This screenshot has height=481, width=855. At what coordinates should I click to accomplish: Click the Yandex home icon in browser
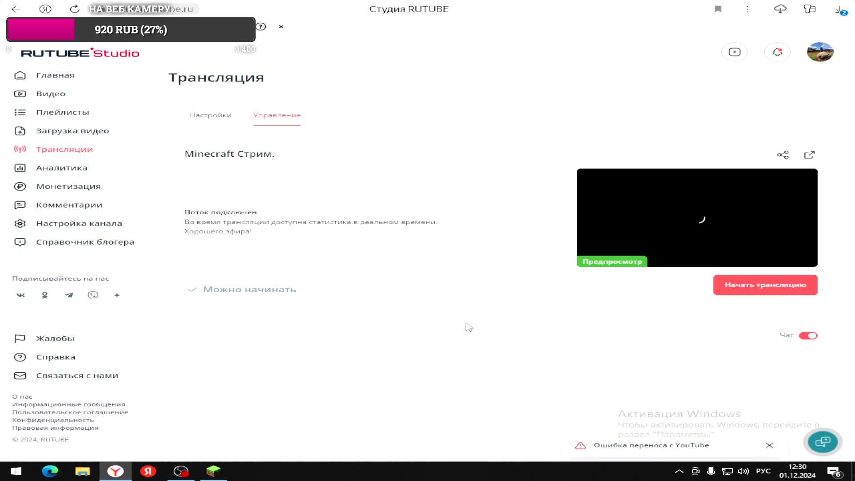click(x=45, y=9)
